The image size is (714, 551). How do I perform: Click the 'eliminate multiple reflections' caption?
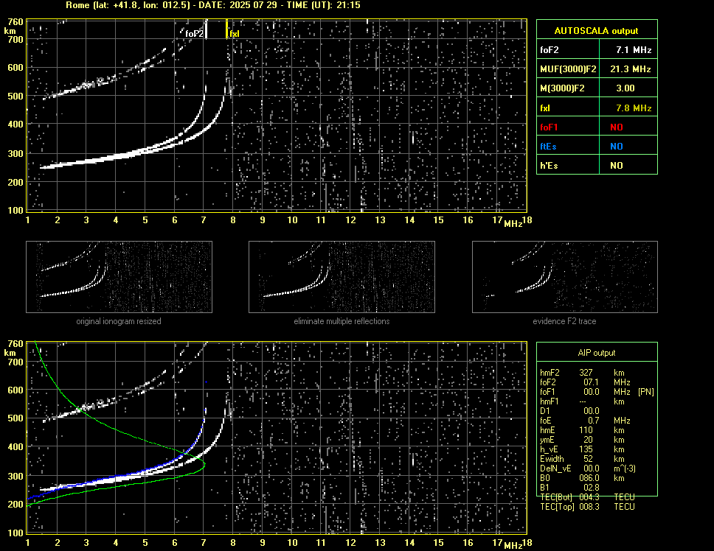[342, 321]
